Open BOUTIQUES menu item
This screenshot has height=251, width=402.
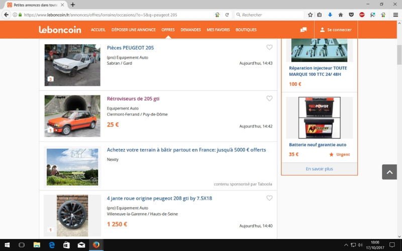pyautogui.click(x=246, y=30)
